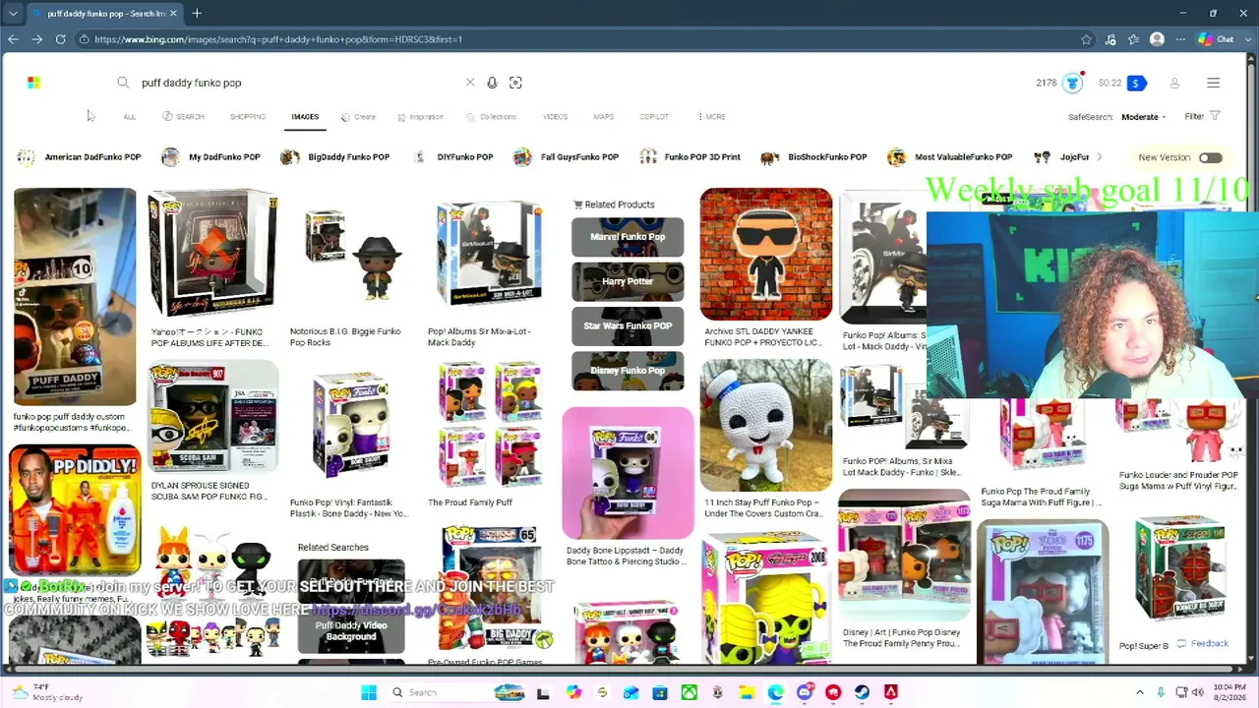The height and width of the screenshot is (708, 1259).
Task: Switch to the MAPS tab
Action: click(603, 117)
